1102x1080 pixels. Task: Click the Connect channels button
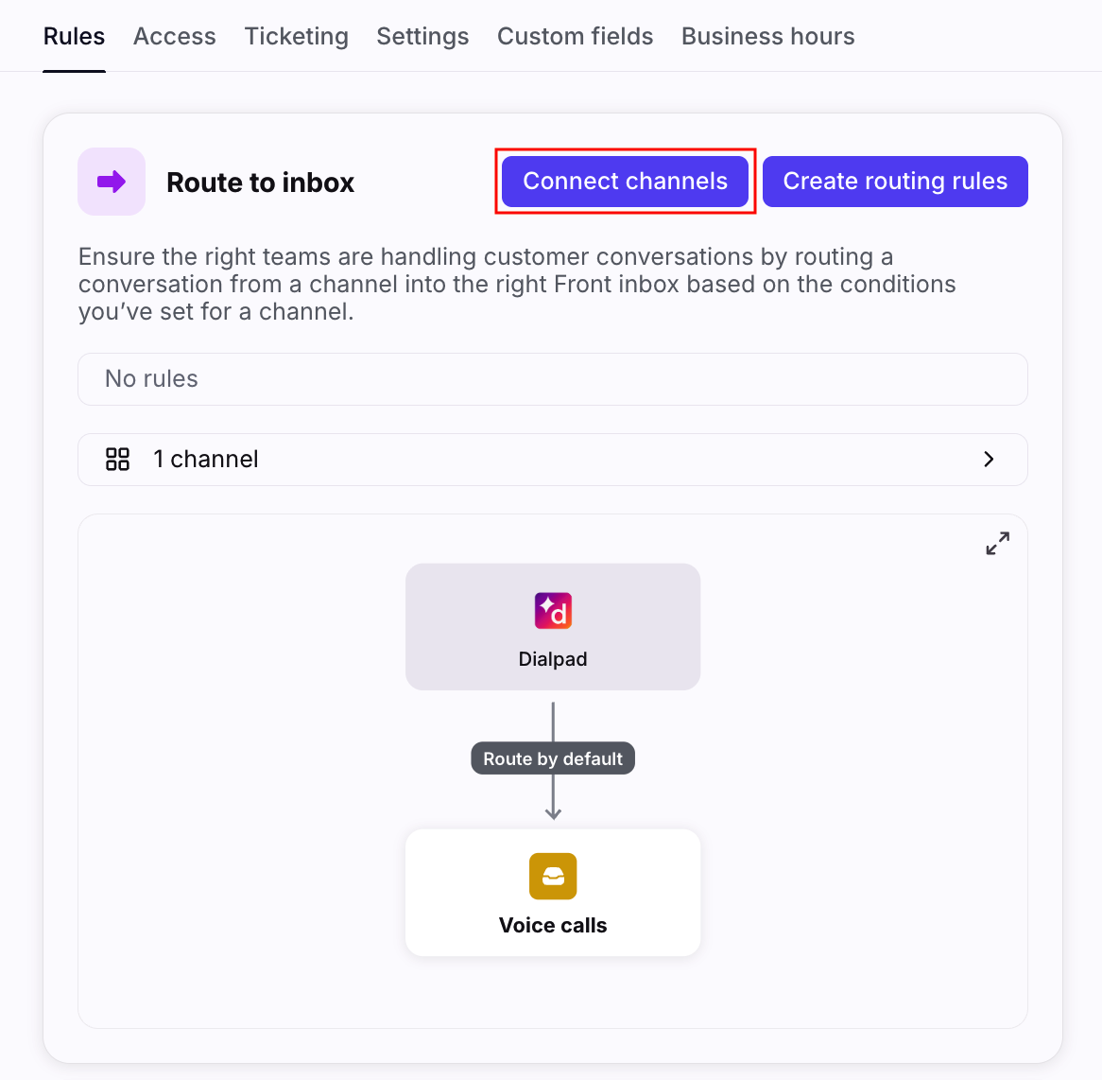[625, 182]
